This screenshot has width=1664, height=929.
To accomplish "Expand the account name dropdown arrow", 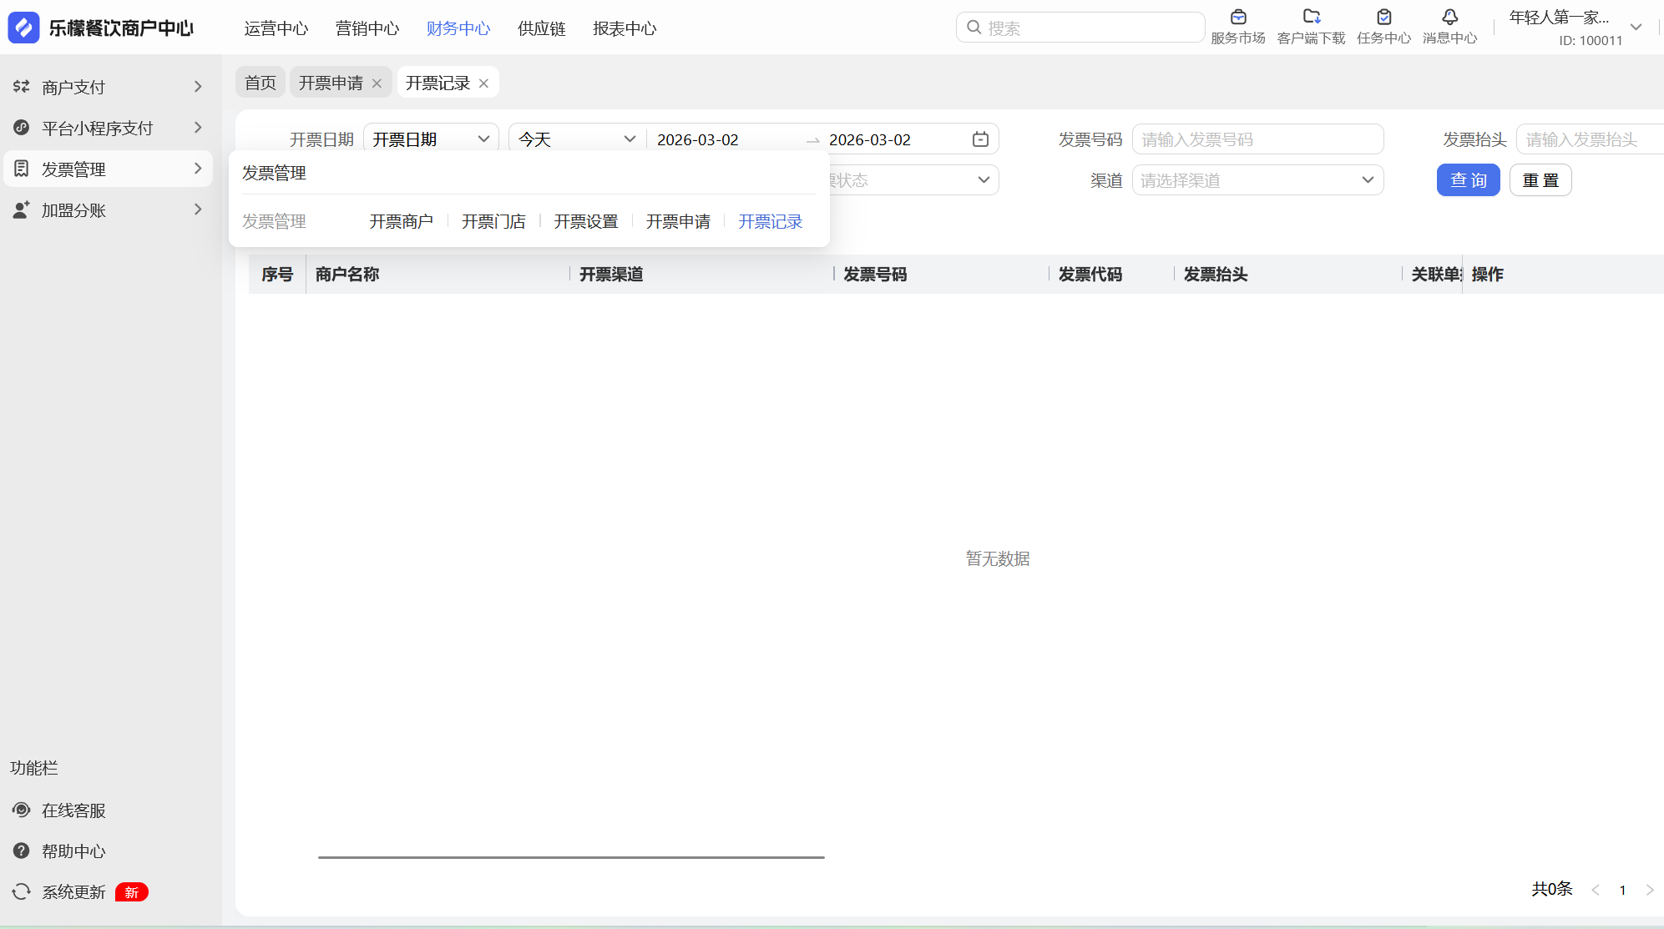I will click(x=1636, y=28).
